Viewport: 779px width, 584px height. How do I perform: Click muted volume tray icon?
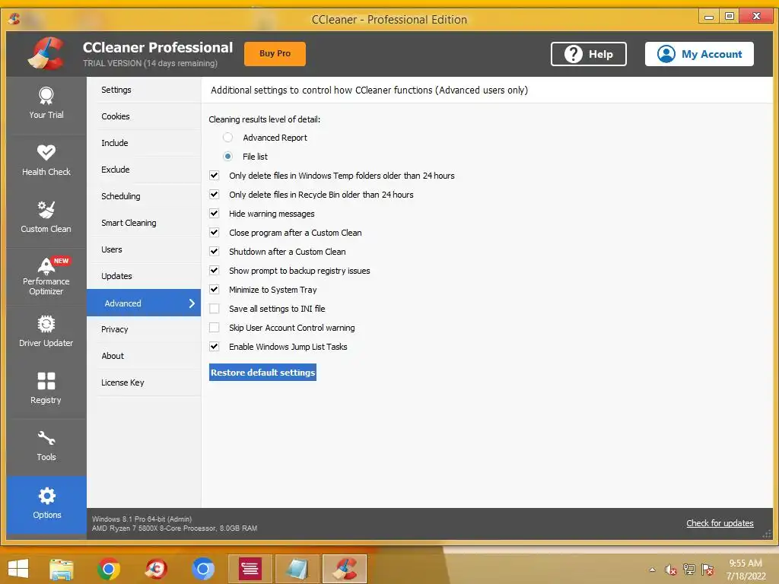click(x=671, y=570)
